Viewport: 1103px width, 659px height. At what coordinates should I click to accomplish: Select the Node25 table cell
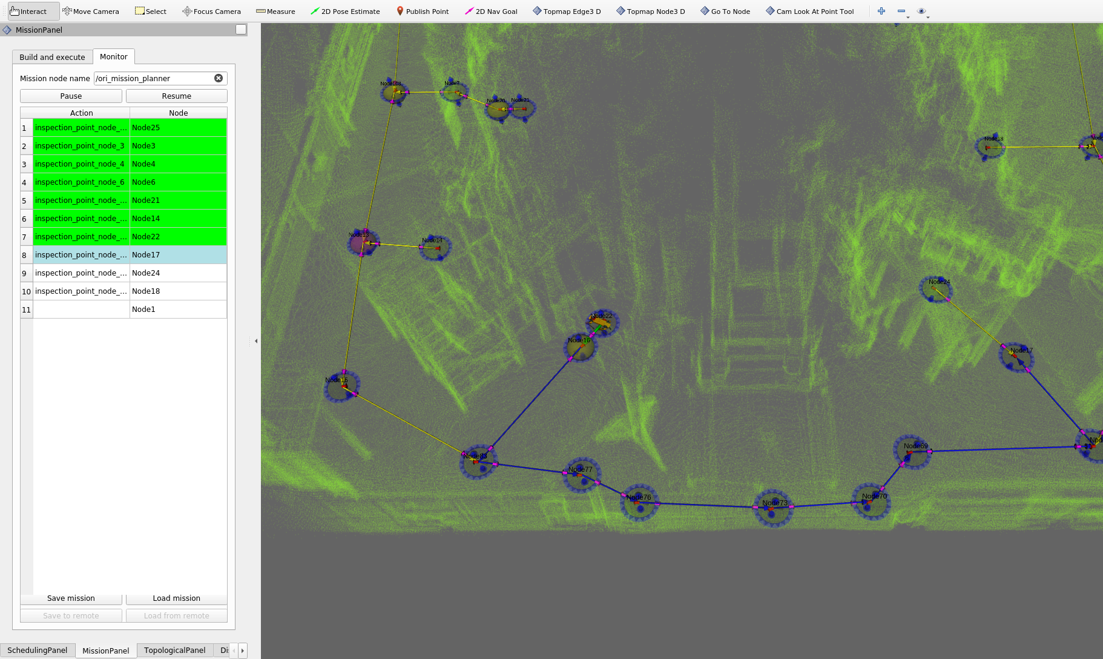pyautogui.click(x=179, y=128)
